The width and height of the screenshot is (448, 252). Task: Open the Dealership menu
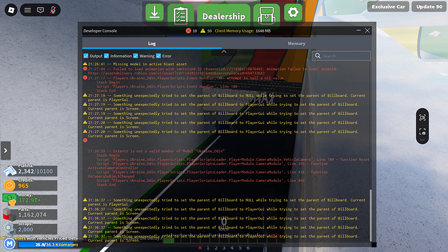[x=224, y=16]
